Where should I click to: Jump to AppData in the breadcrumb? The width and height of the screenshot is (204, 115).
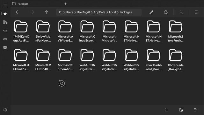99,12
